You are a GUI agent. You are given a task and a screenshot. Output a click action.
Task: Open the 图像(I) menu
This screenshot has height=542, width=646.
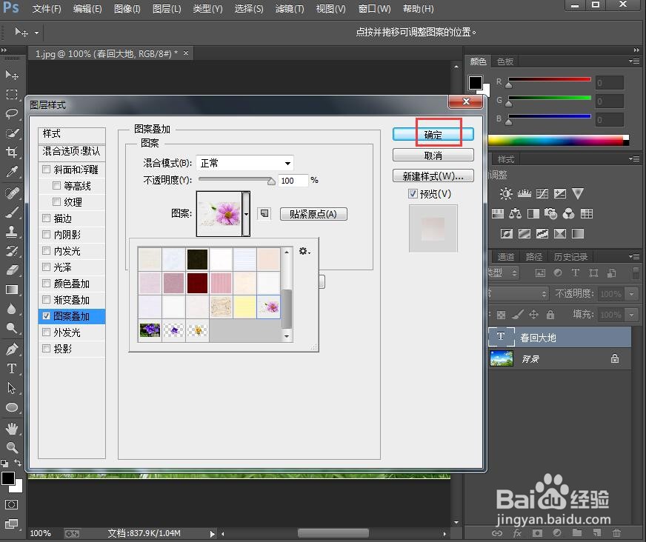[127, 9]
